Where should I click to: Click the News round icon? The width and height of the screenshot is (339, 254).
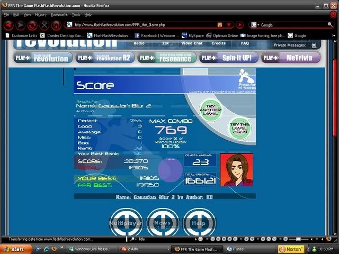(x=163, y=223)
